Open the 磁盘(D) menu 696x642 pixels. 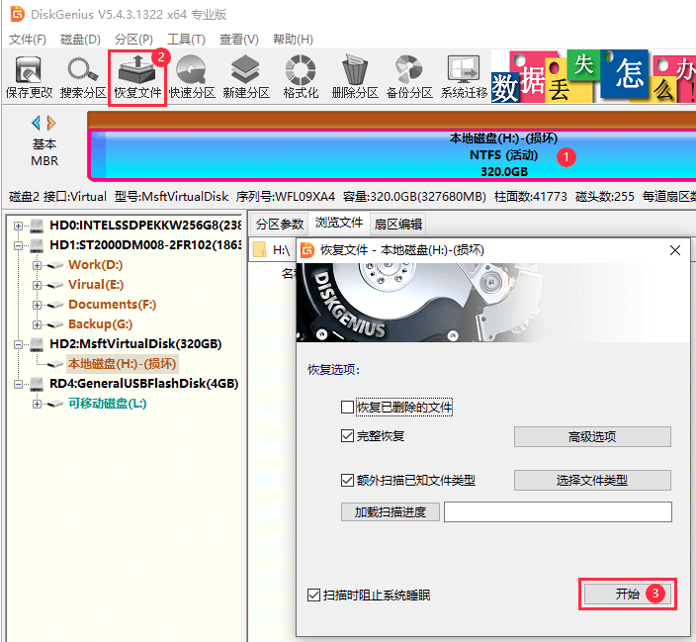click(x=80, y=40)
